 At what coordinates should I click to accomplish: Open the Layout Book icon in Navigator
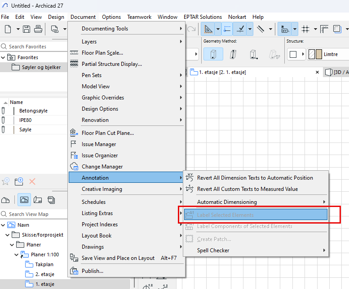38,199
